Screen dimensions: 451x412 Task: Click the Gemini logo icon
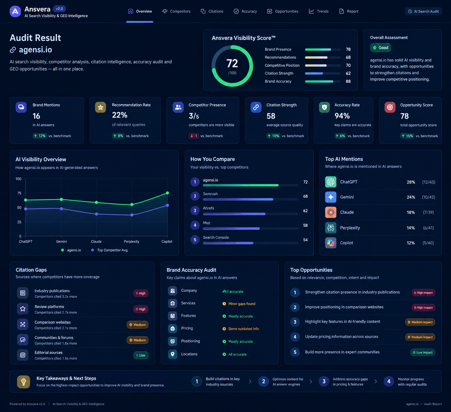coord(331,197)
